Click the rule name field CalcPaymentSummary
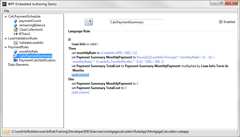Screen dimensions: 240x137 (x=136, y=22)
